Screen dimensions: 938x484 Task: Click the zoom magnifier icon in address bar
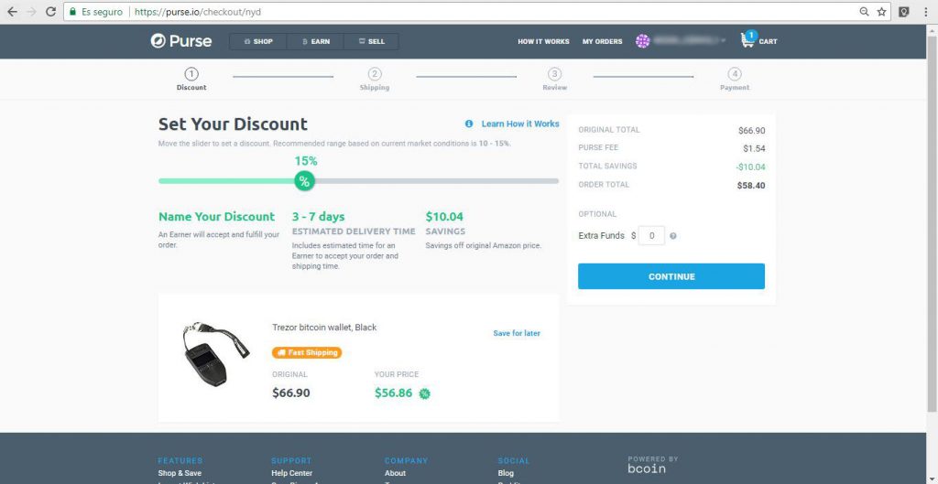click(865, 11)
